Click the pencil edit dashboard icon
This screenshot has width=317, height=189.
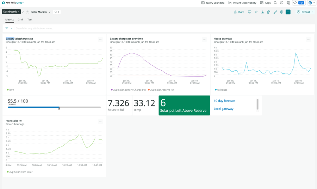275,12
